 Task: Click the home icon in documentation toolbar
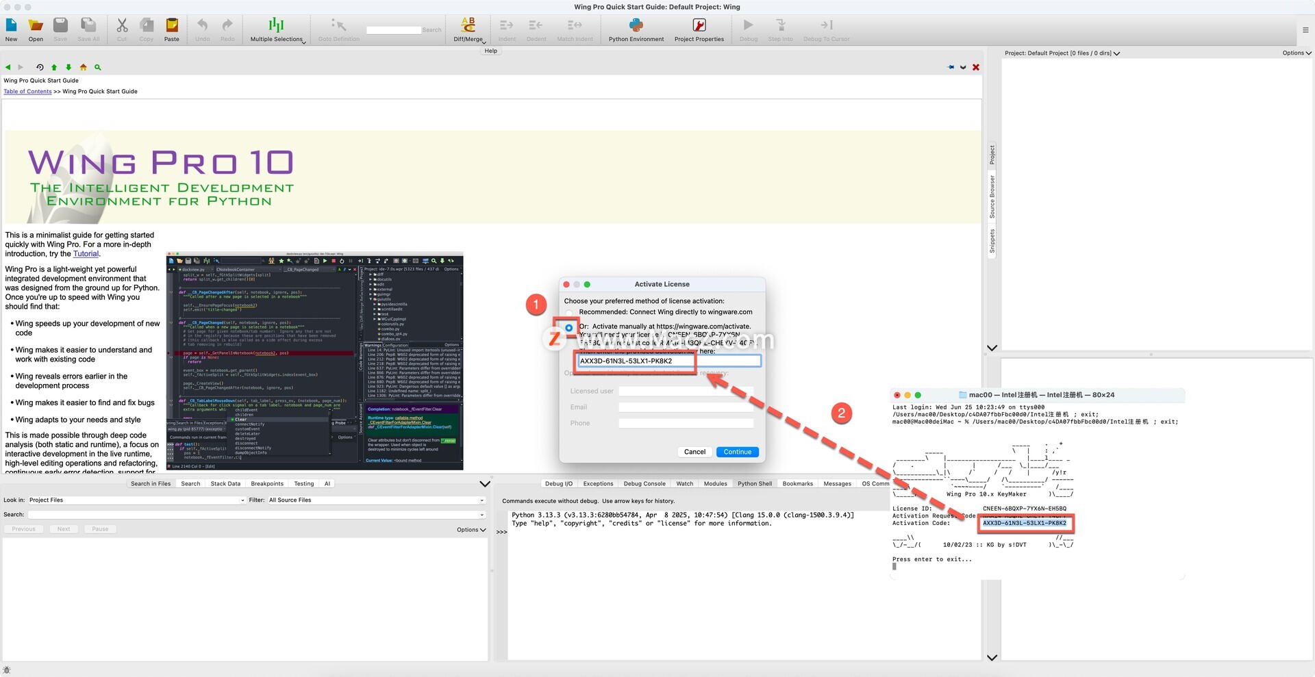(x=84, y=67)
